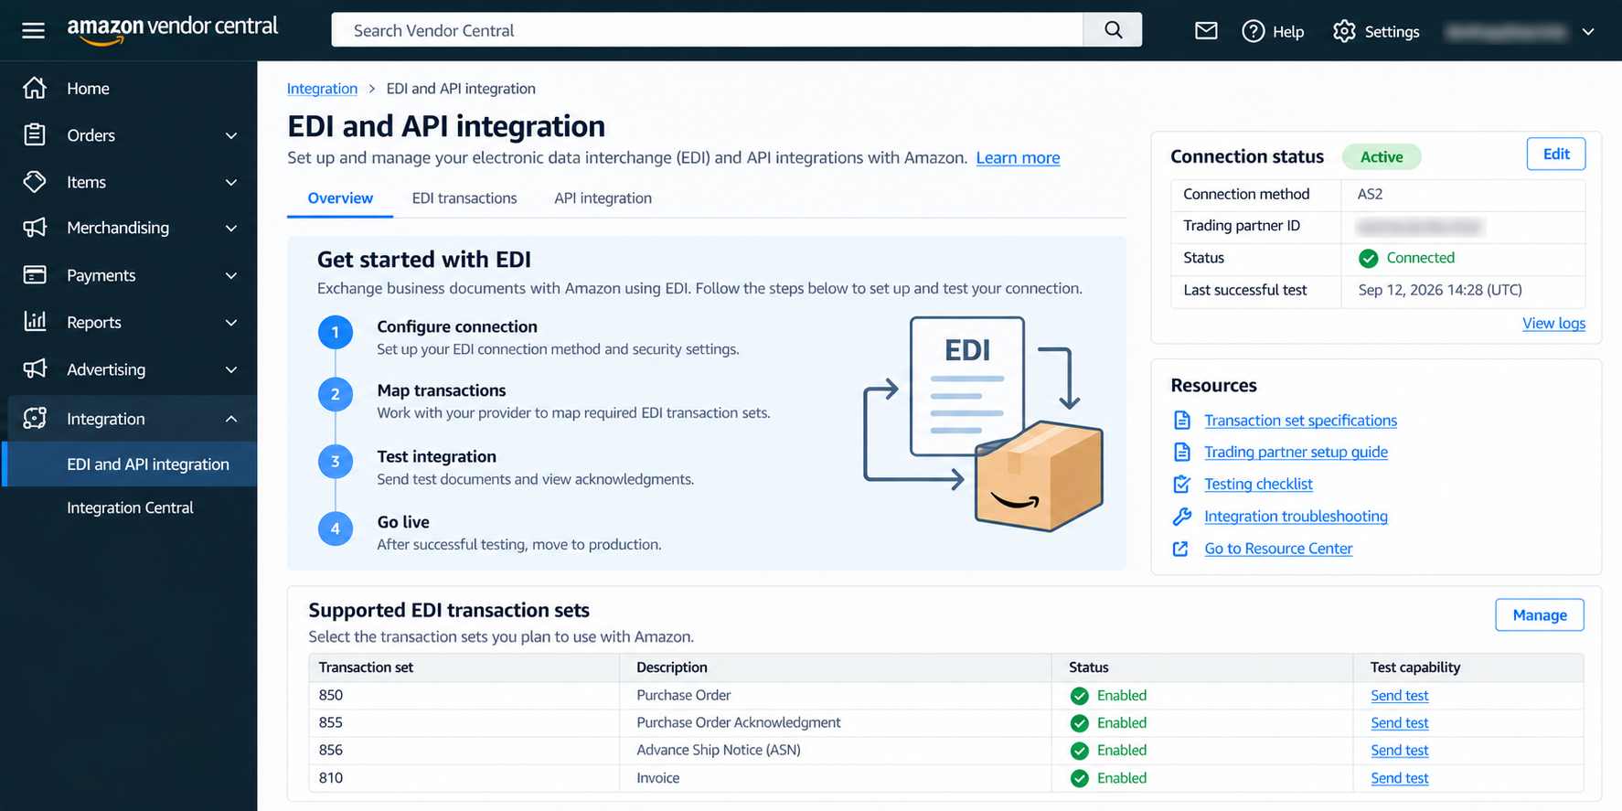Expand the Orders menu chevron
The image size is (1622, 811).
[231, 135]
